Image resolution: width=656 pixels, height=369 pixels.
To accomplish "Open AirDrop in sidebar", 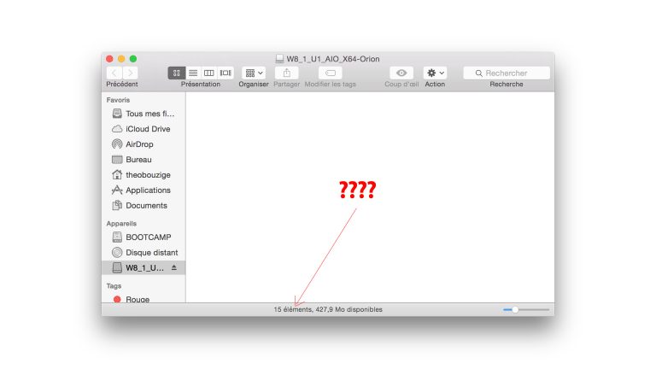I will (x=143, y=143).
